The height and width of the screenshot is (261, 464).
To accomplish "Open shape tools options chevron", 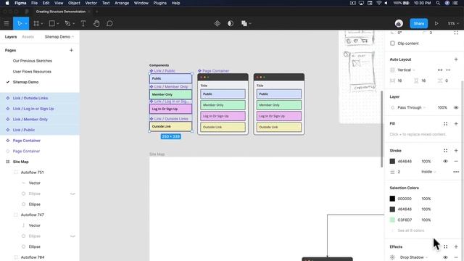I will coord(58,24).
